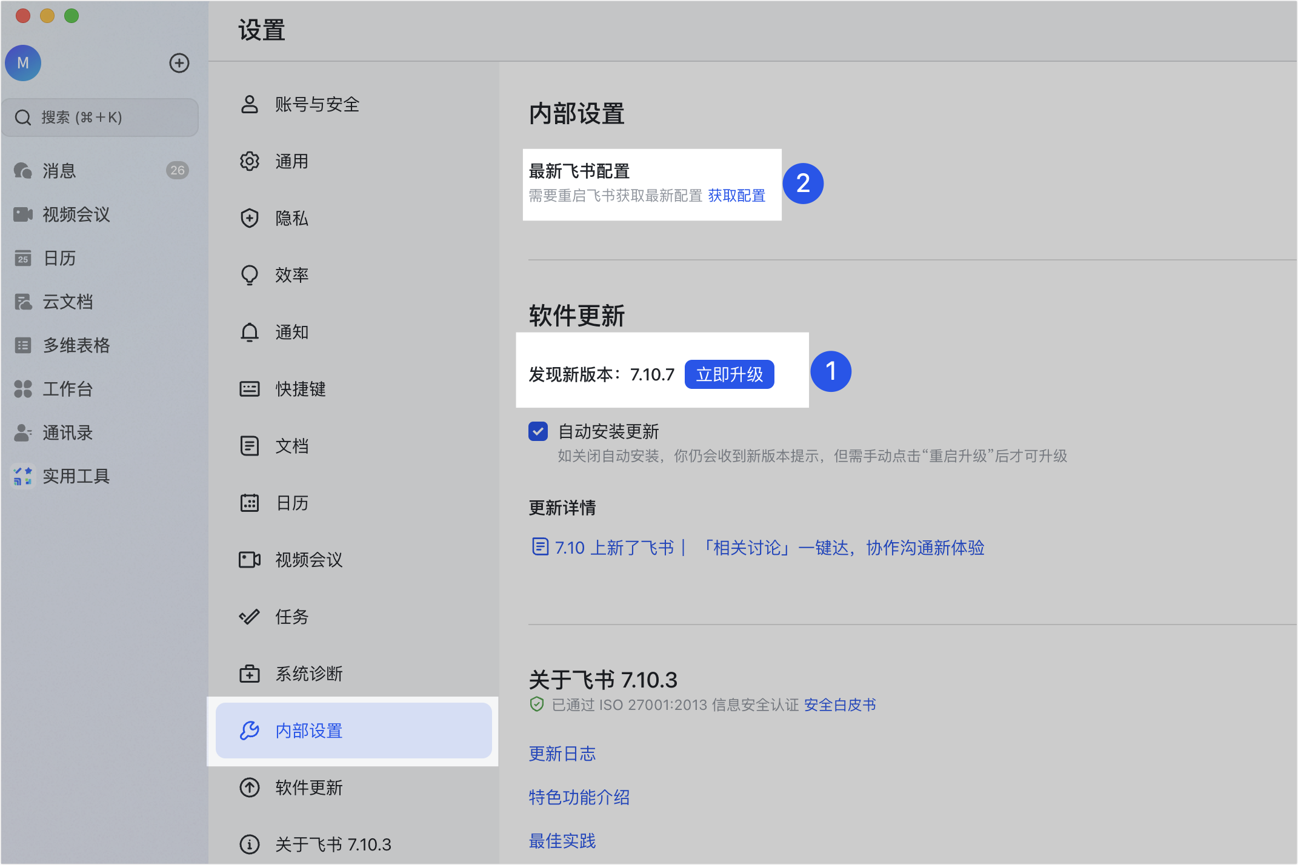Open 系统诊断 settings tab label

click(309, 674)
